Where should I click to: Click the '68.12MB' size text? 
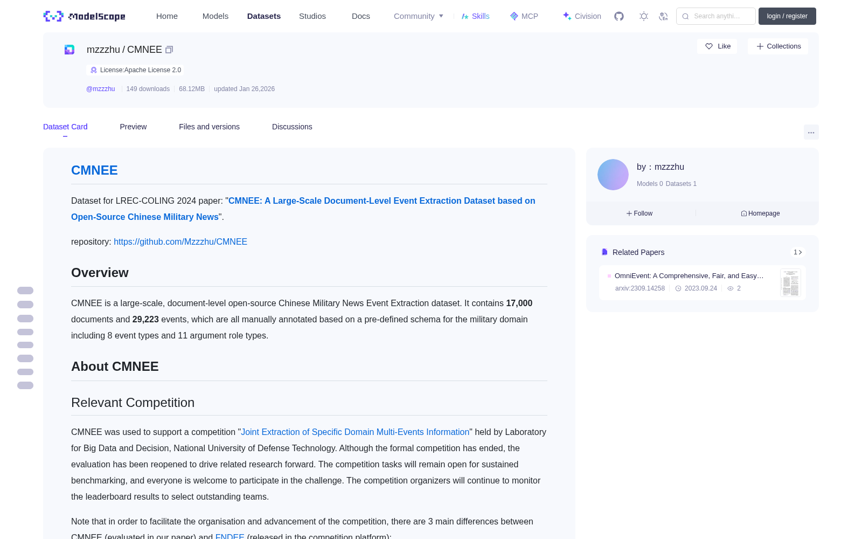pos(192,89)
